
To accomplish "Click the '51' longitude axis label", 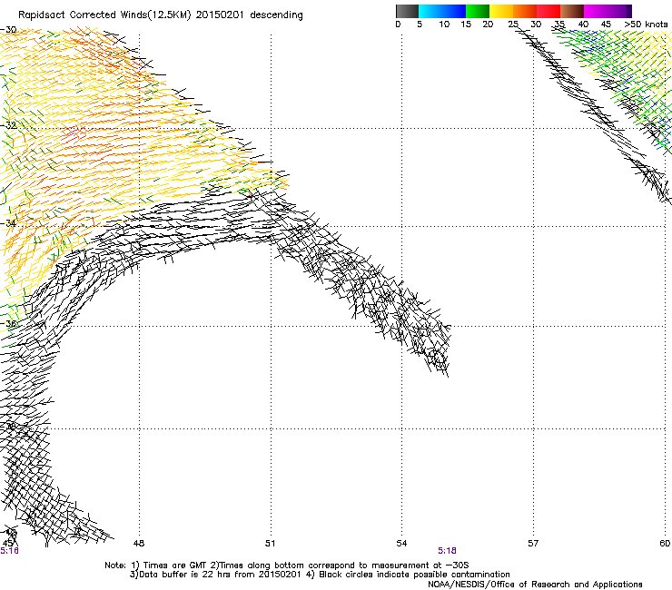I will click(270, 544).
